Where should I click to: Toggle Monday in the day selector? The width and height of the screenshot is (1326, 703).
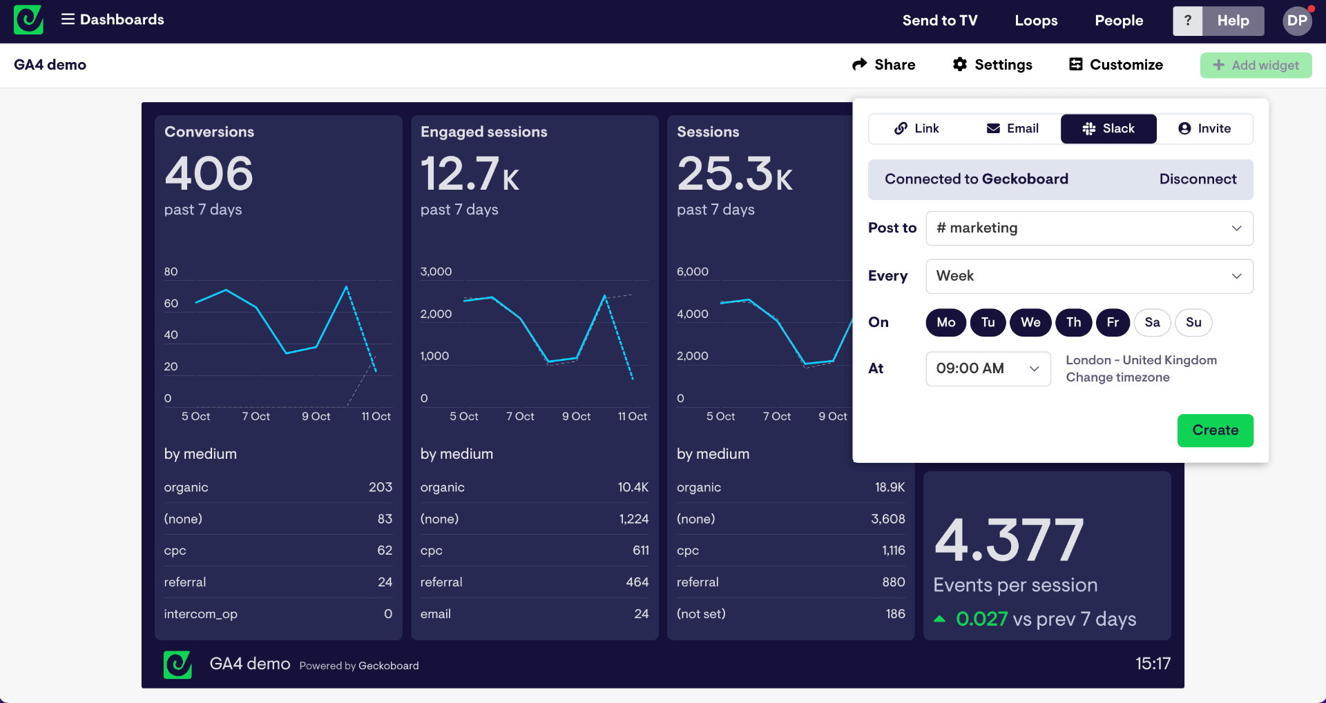(x=945, y=322)
